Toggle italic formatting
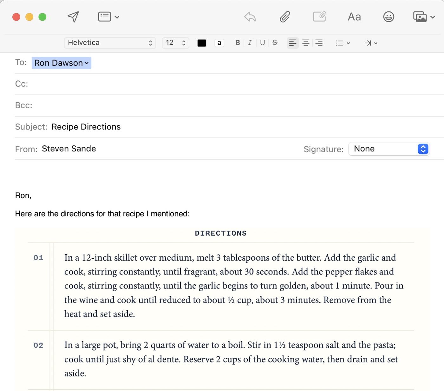 point(250,43)
